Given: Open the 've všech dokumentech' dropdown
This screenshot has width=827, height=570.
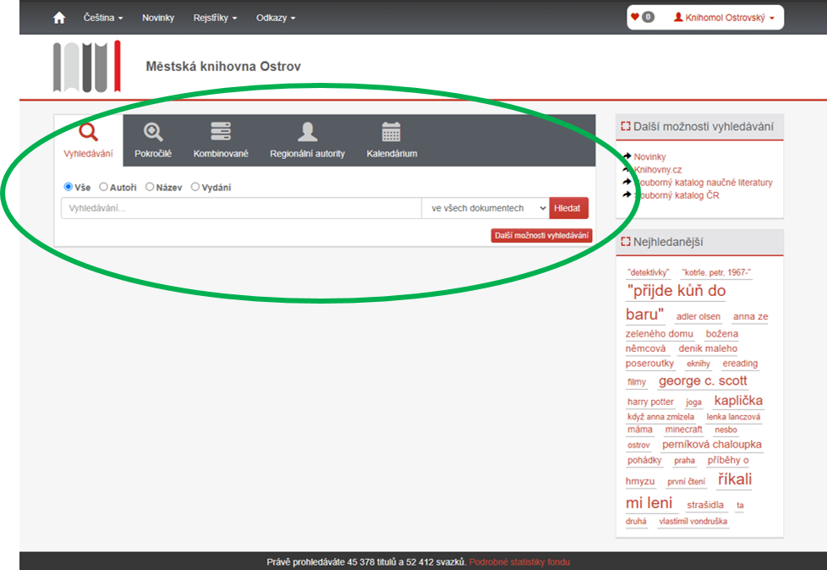Looking at the screenshot, I should tap(485, 208).
